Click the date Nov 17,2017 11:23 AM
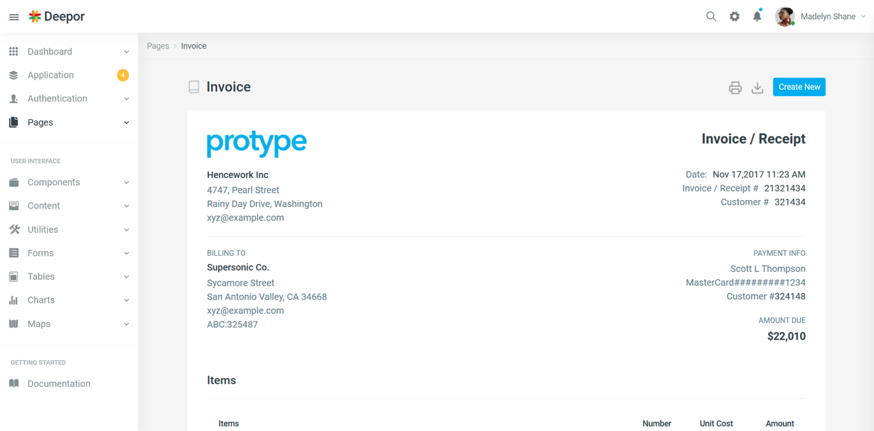Screen dimensions: 874x431 click(759, 175)
